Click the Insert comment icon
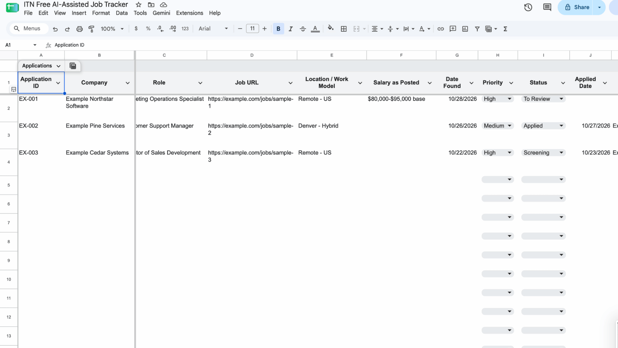 [453, 29]
